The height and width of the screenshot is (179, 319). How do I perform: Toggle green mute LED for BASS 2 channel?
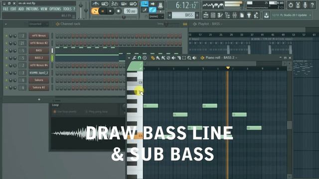6,58
